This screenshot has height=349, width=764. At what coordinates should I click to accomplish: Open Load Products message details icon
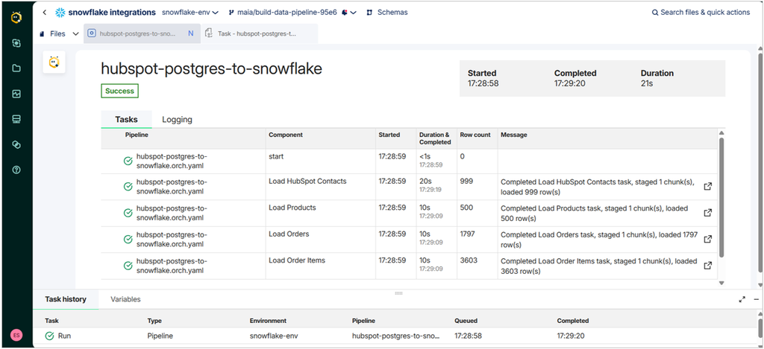click(x=708, y=212)
